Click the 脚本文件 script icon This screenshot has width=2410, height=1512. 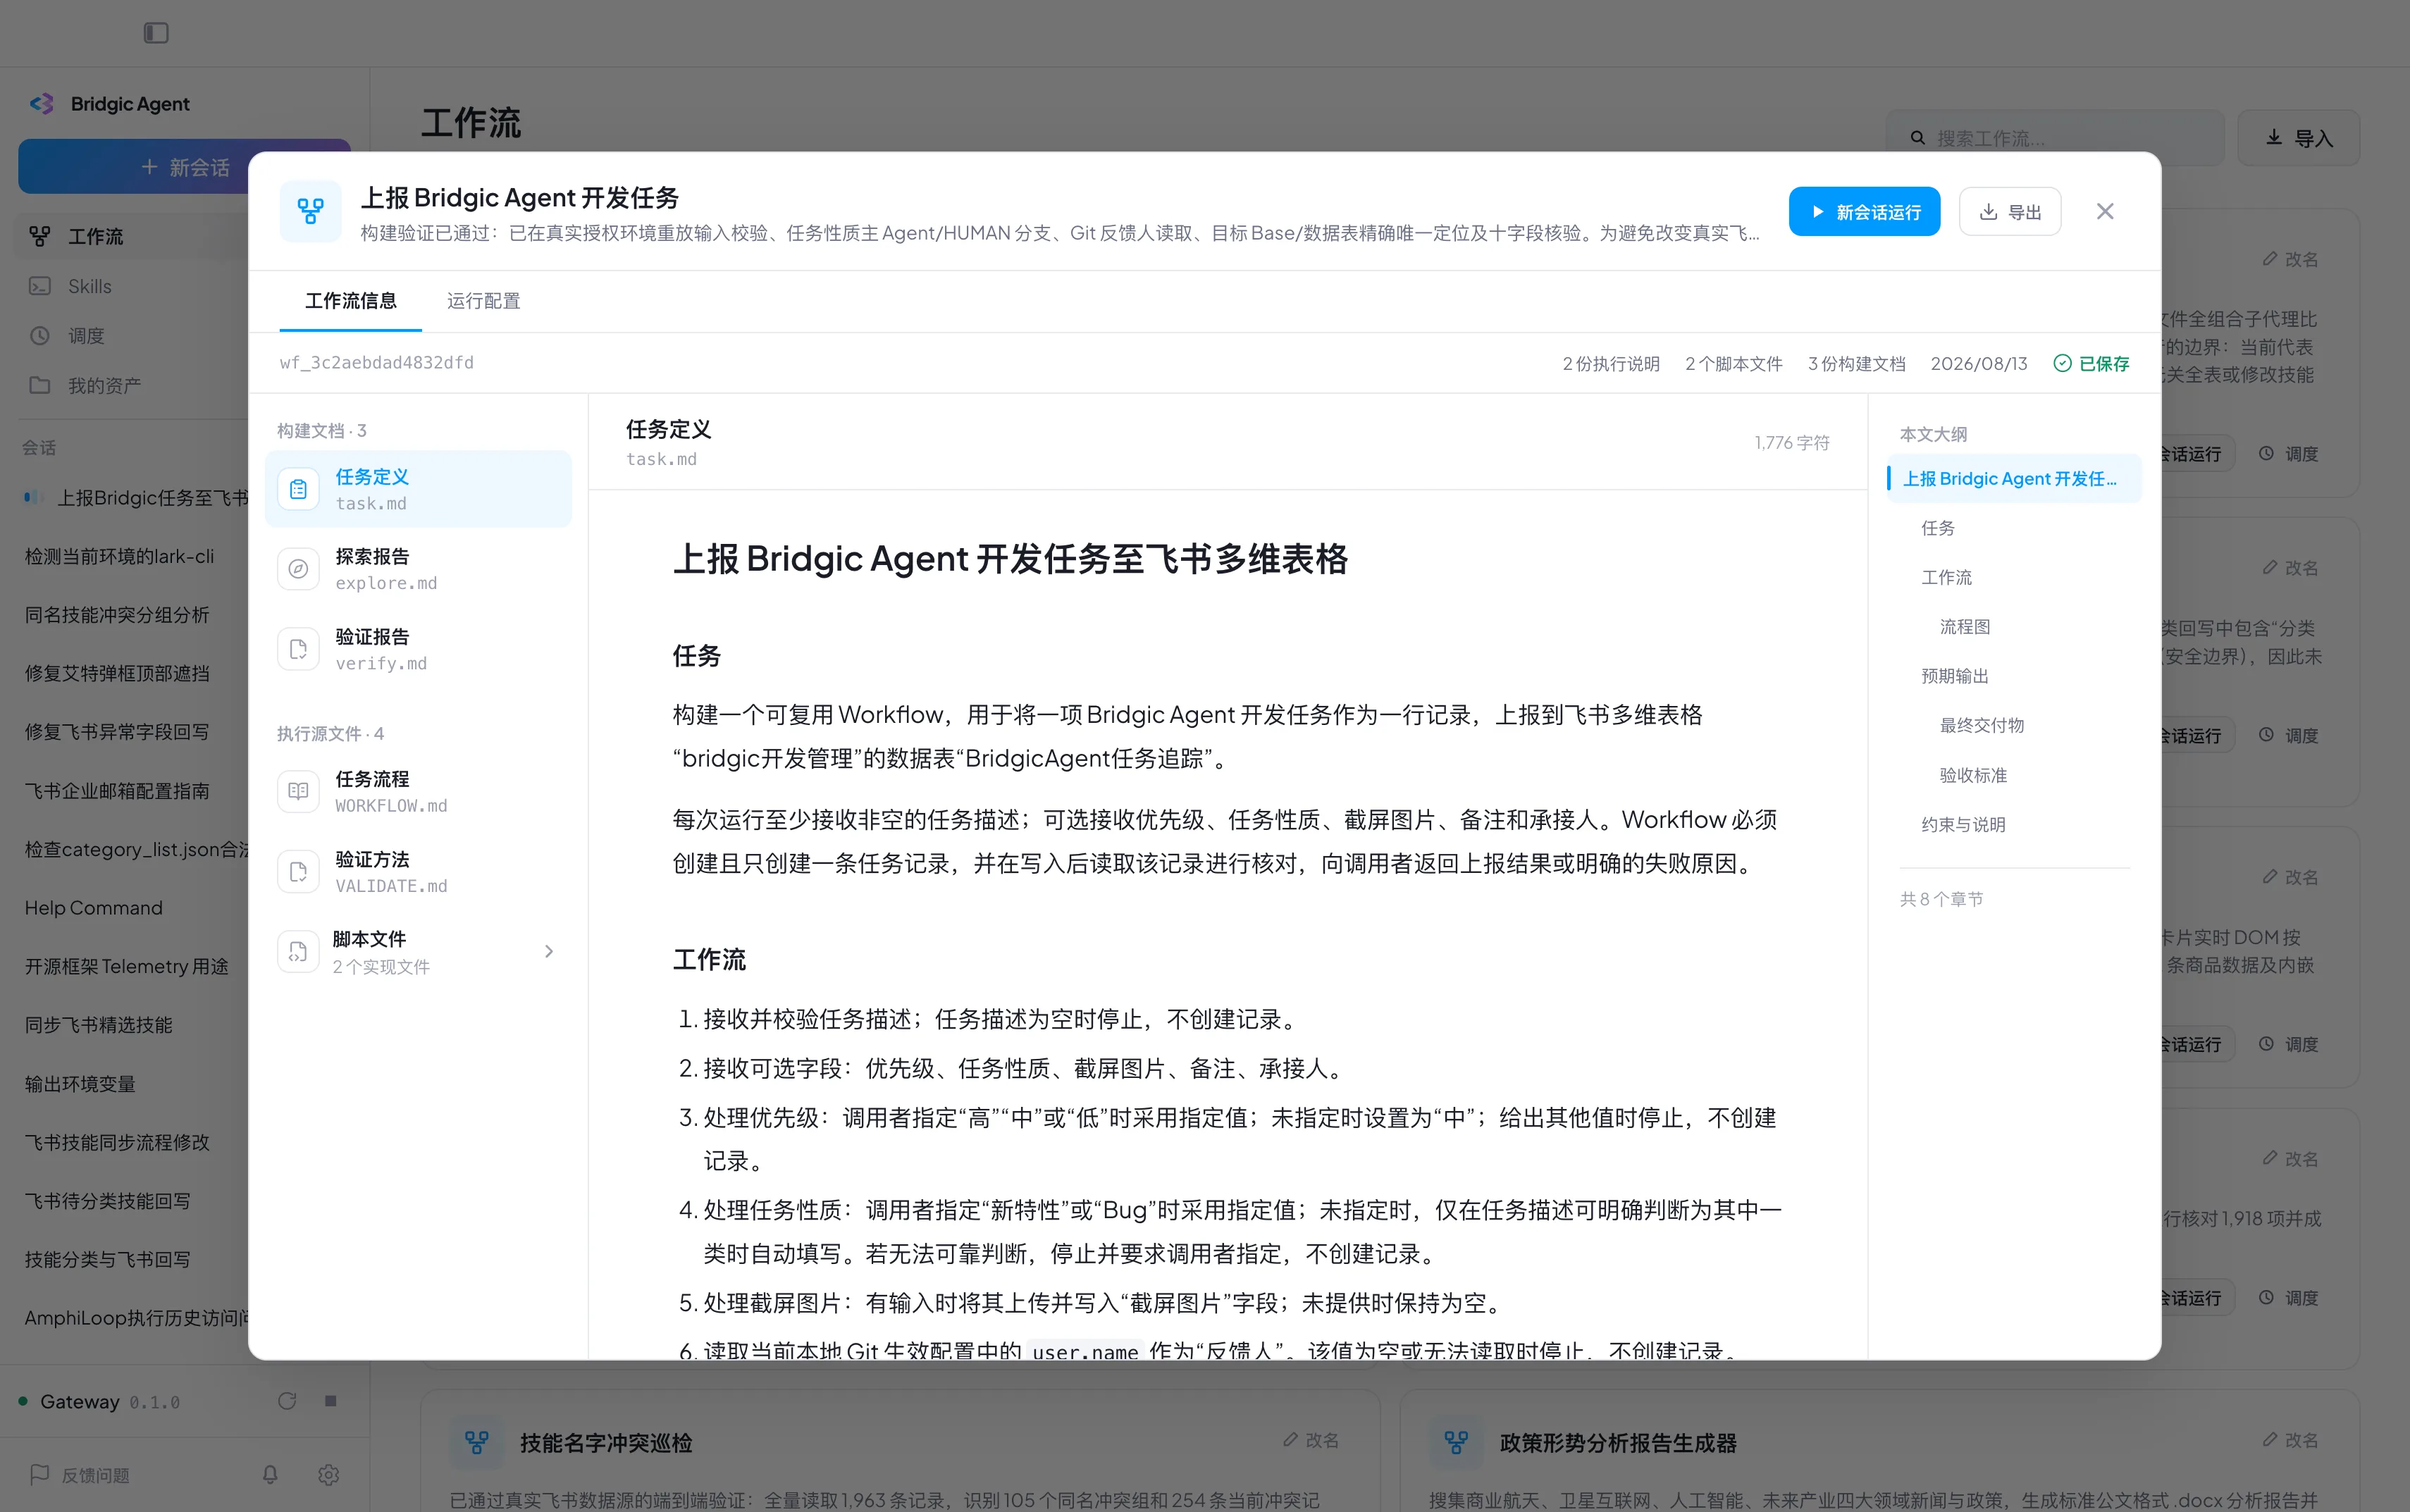(x=298, y=951)
